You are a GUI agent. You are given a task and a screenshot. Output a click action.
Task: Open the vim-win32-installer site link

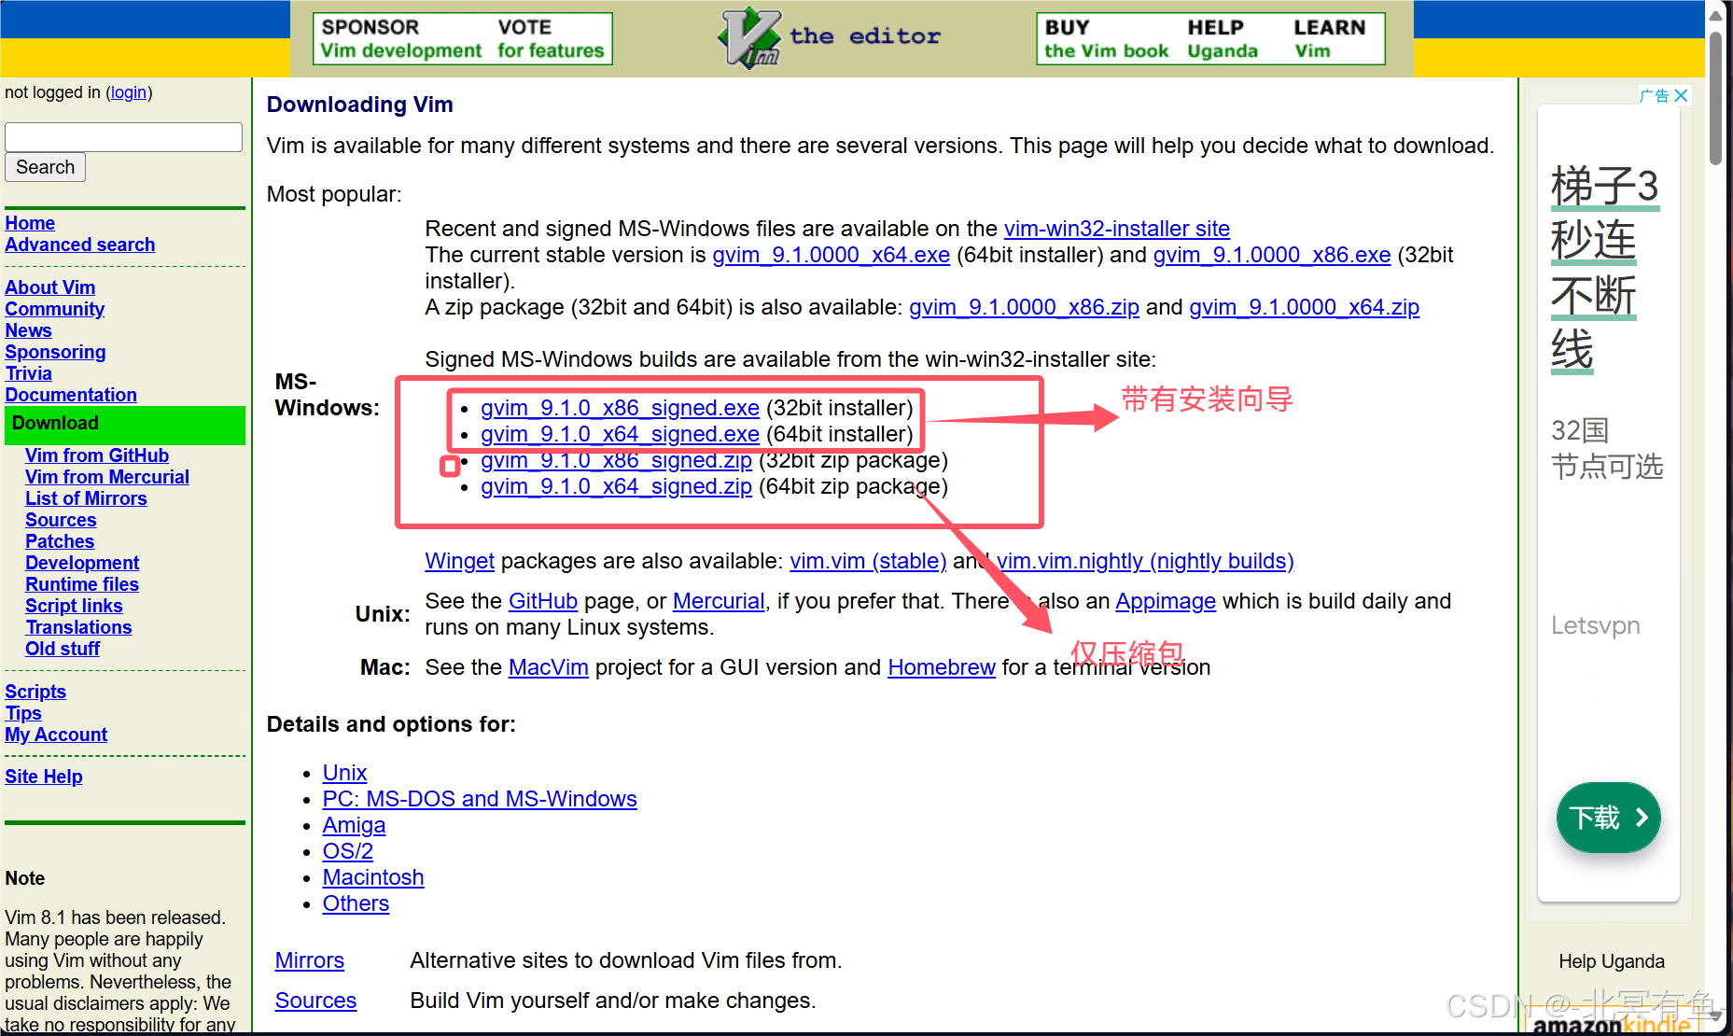tap(1116, 229)
